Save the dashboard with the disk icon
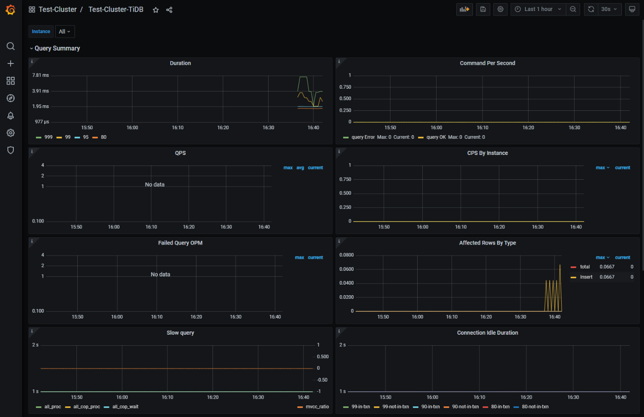644x417 pixels. (483, 9)
